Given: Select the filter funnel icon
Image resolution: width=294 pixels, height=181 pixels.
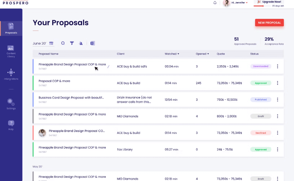Looking at the screenshot, I should point(72,43).
